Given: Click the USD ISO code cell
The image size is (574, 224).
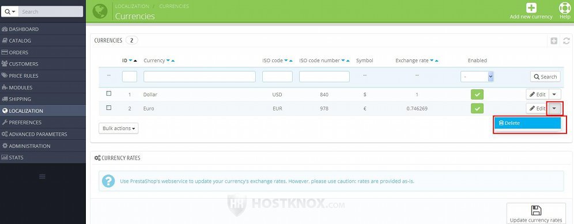Looking at the screenshot, I should 277,95.
